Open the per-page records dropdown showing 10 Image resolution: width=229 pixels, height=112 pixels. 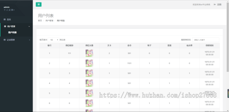click(53, 40)
